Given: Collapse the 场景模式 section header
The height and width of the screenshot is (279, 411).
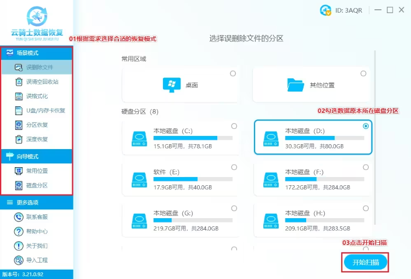Looking at the screenshot, I should (x=37, y=53).
